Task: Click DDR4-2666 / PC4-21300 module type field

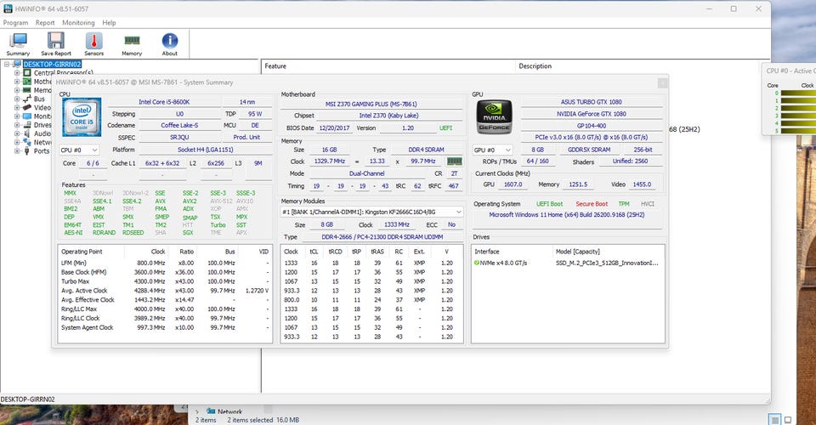Action: coord(382,237)
